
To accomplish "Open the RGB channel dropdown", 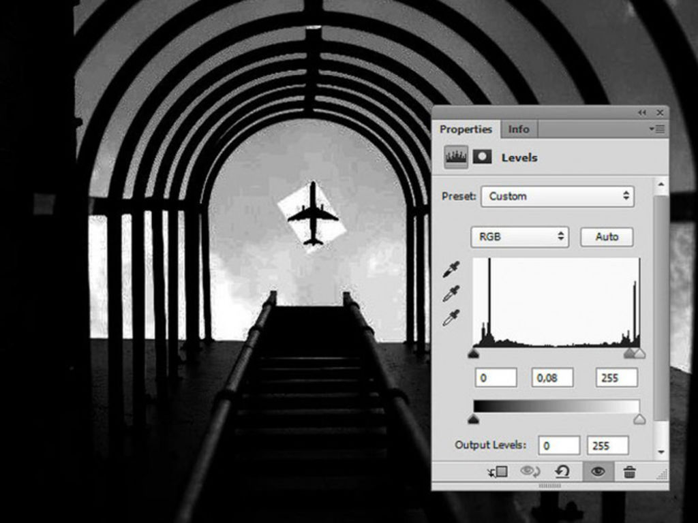I will tap(519, 237).
